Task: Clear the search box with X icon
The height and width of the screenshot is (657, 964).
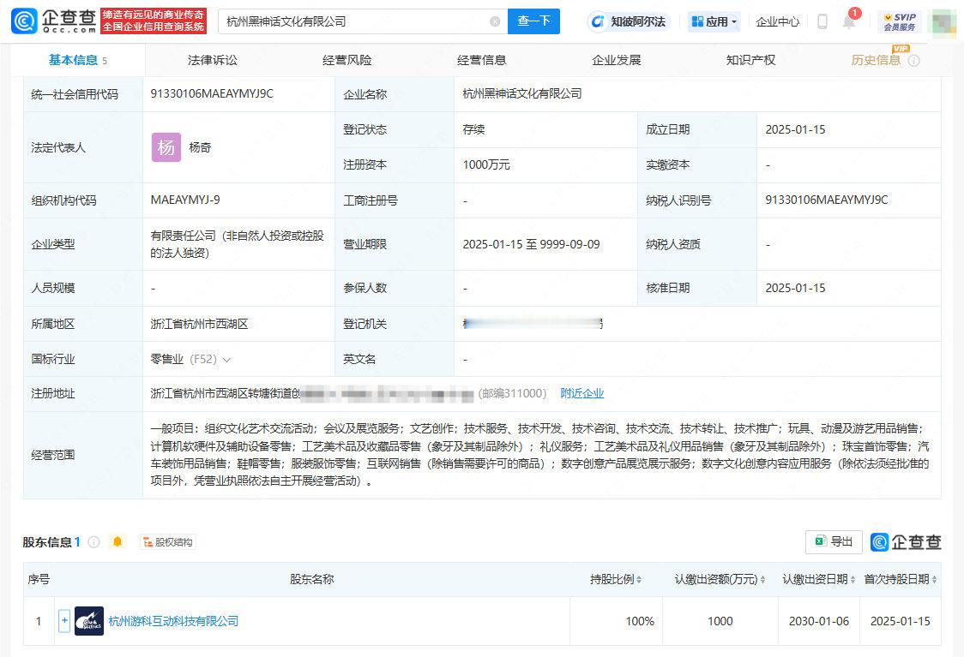Action: 495,21
